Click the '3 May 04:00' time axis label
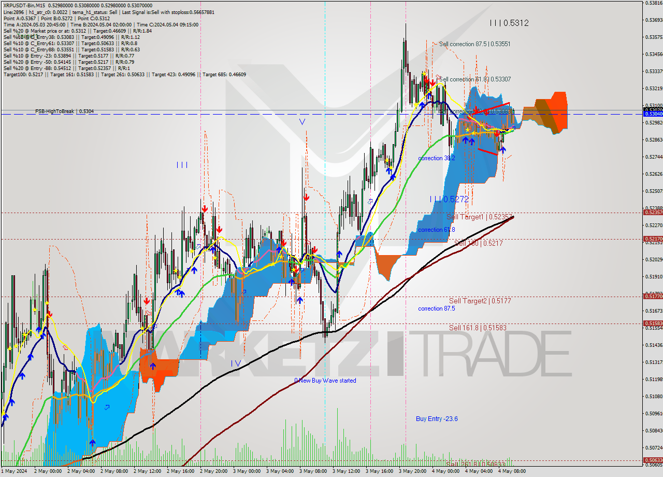This screenshot has width=663, height=477. (280, 471)
